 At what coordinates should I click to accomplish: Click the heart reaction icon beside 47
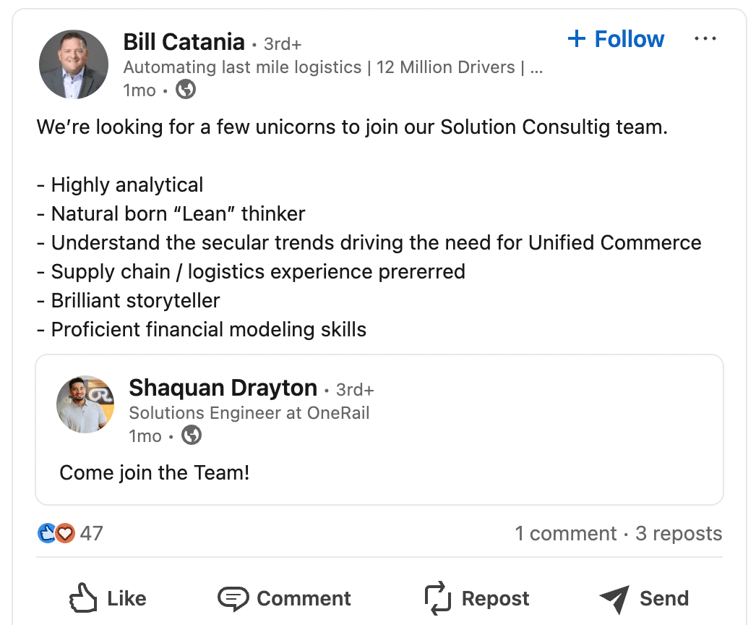pos(65,534)
